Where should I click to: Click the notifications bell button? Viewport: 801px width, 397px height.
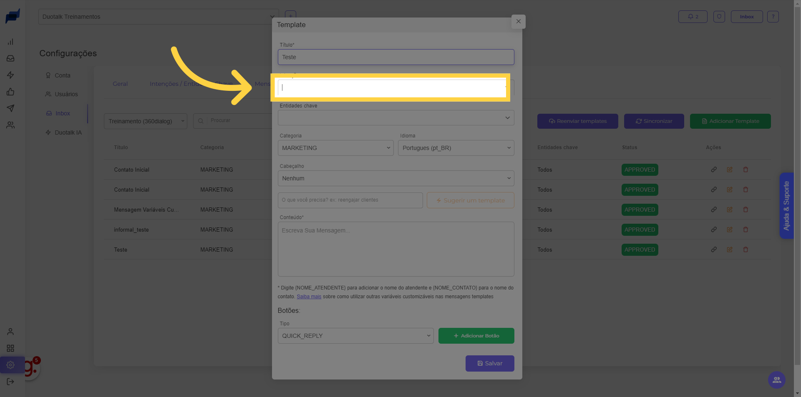coord(693,17)
